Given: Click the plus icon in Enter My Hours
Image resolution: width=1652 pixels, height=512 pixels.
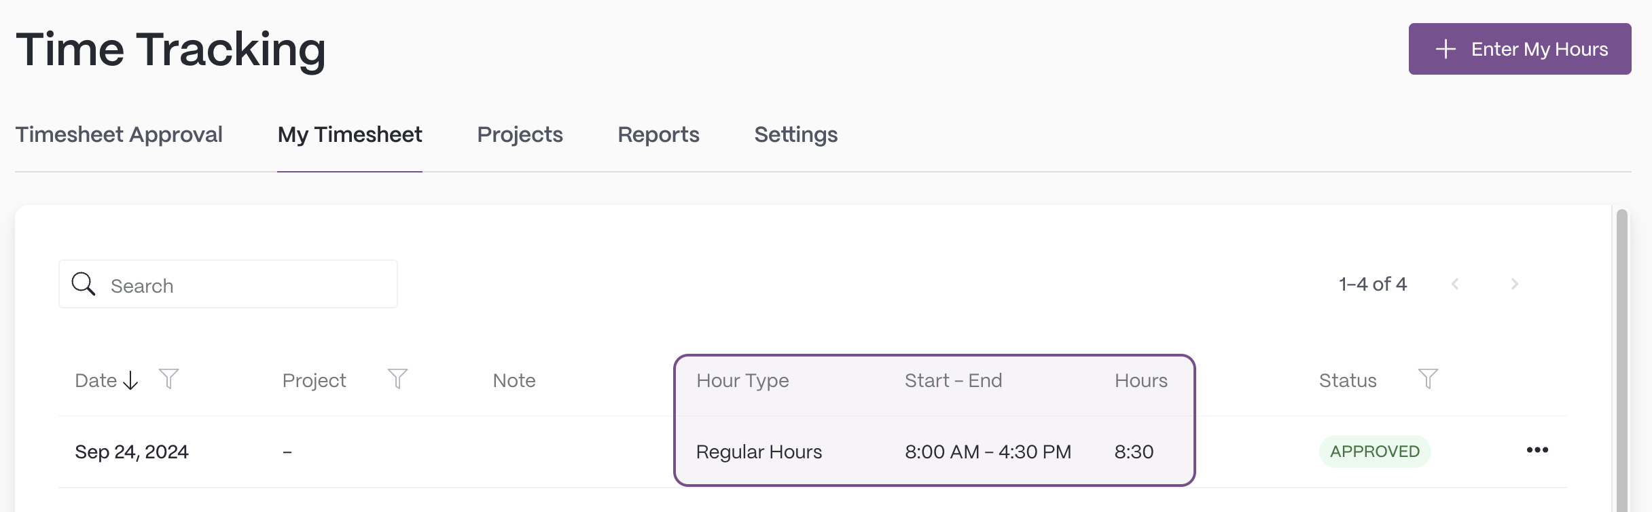Looking at the screenshot, I should 1445,49.
